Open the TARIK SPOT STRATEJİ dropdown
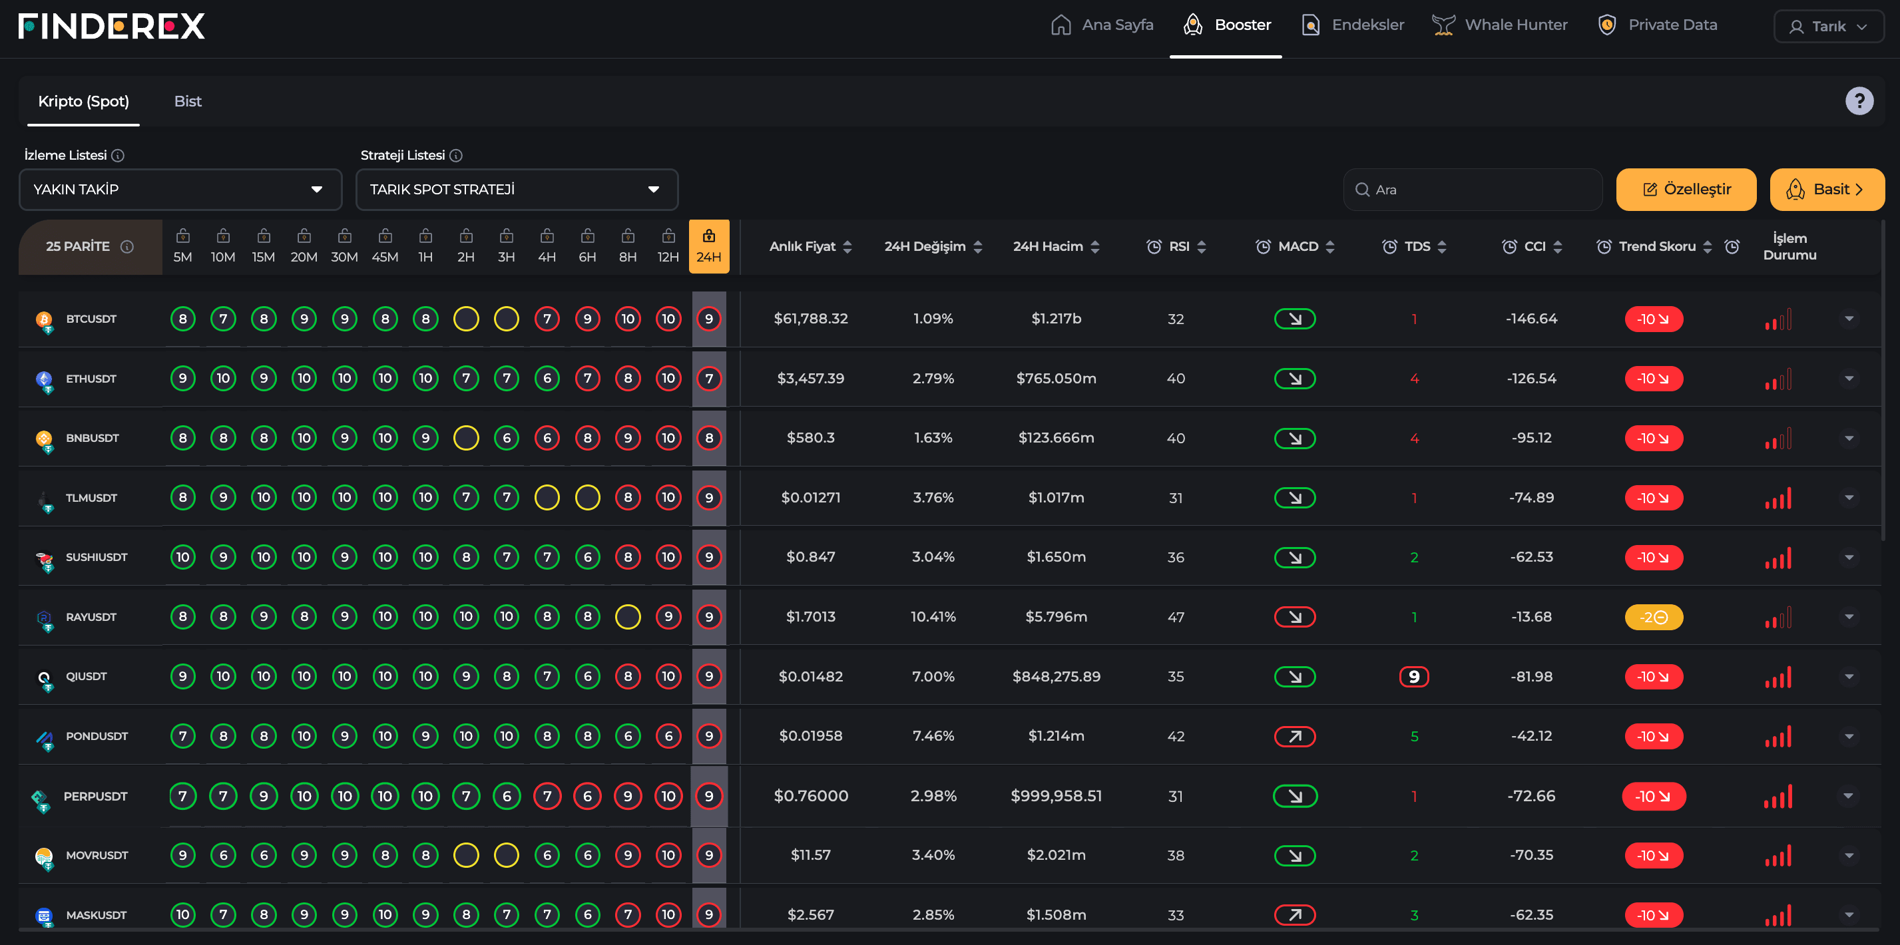Viewport: 1900px width, 945px height. [517, 190]
